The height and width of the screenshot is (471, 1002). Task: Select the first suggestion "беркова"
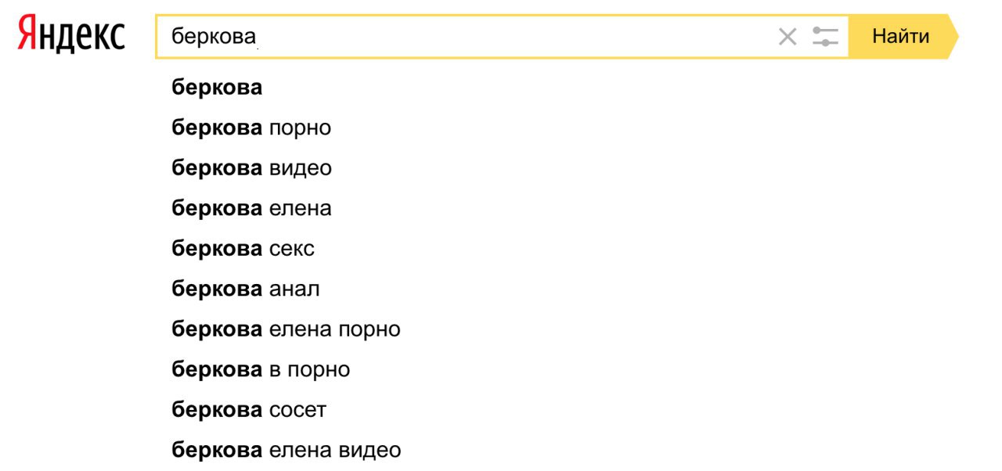coord(217,87)
